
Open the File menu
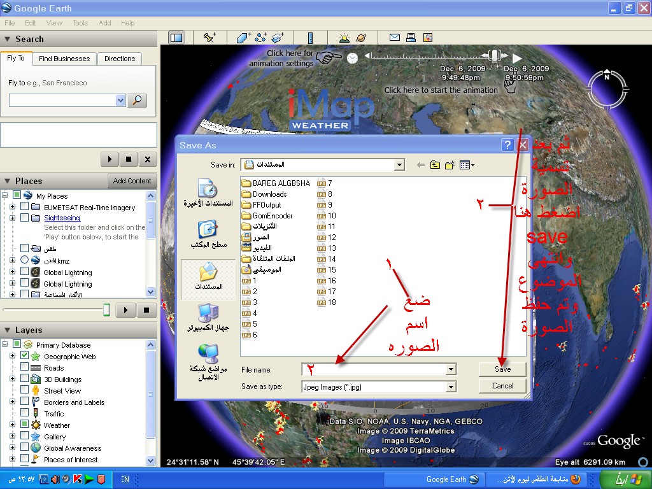(x=10, y=23)
